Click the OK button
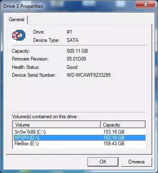 coord(103,162)
